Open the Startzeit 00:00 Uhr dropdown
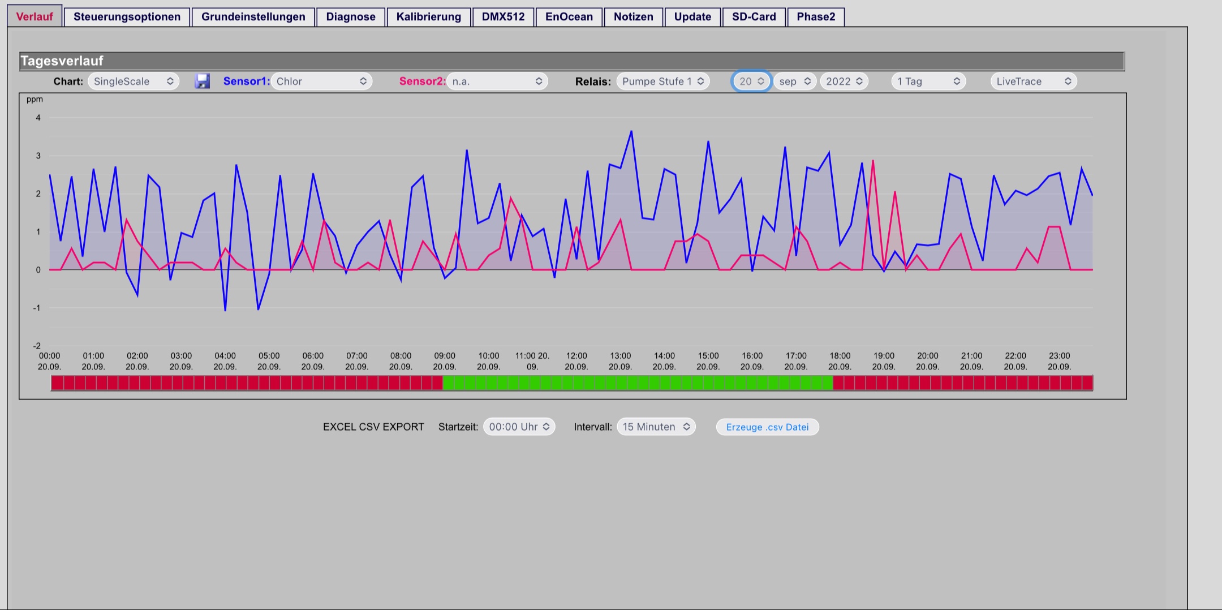 pyautogui.click(x=519, y=427)
